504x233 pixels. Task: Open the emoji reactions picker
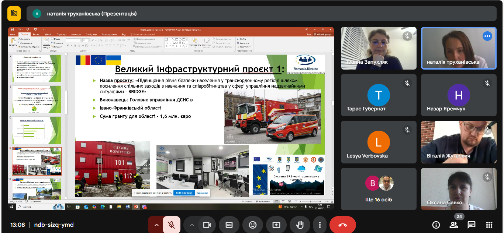point(253,225)
